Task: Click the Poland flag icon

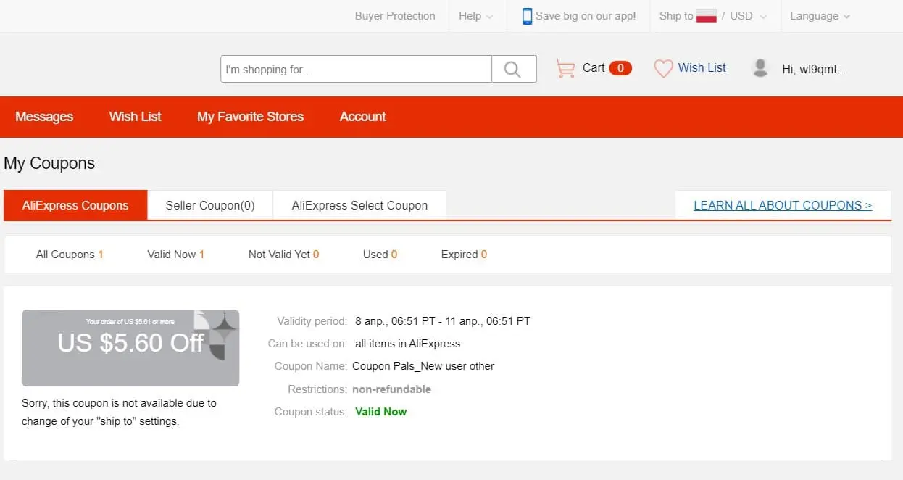Action: click(706, 16)
